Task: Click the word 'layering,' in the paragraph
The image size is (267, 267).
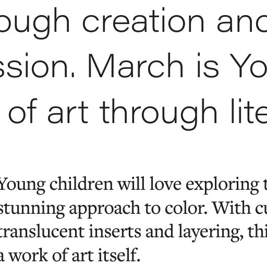Action: [211, 233]
